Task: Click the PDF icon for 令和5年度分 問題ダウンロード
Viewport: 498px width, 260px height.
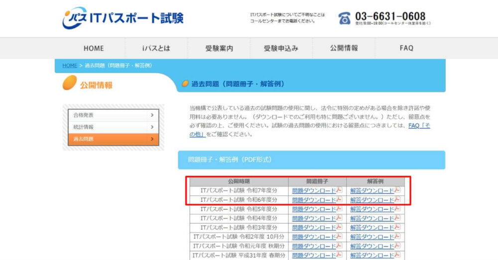Action: coord(339,209)
